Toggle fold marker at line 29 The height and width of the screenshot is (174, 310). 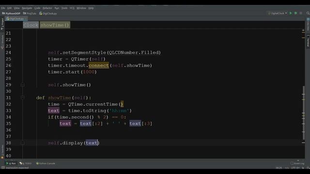point(23,85)
